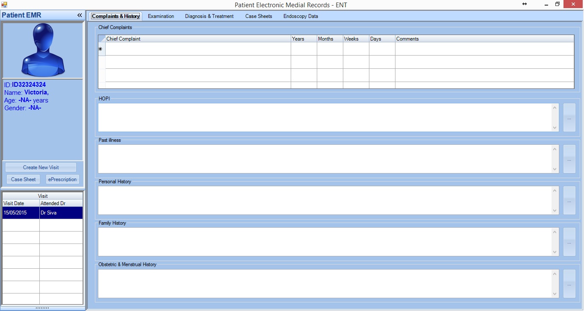584x311 pixels.
Task: Open Obstetric & Menstrual History ellipsis button
Action: 569,284
